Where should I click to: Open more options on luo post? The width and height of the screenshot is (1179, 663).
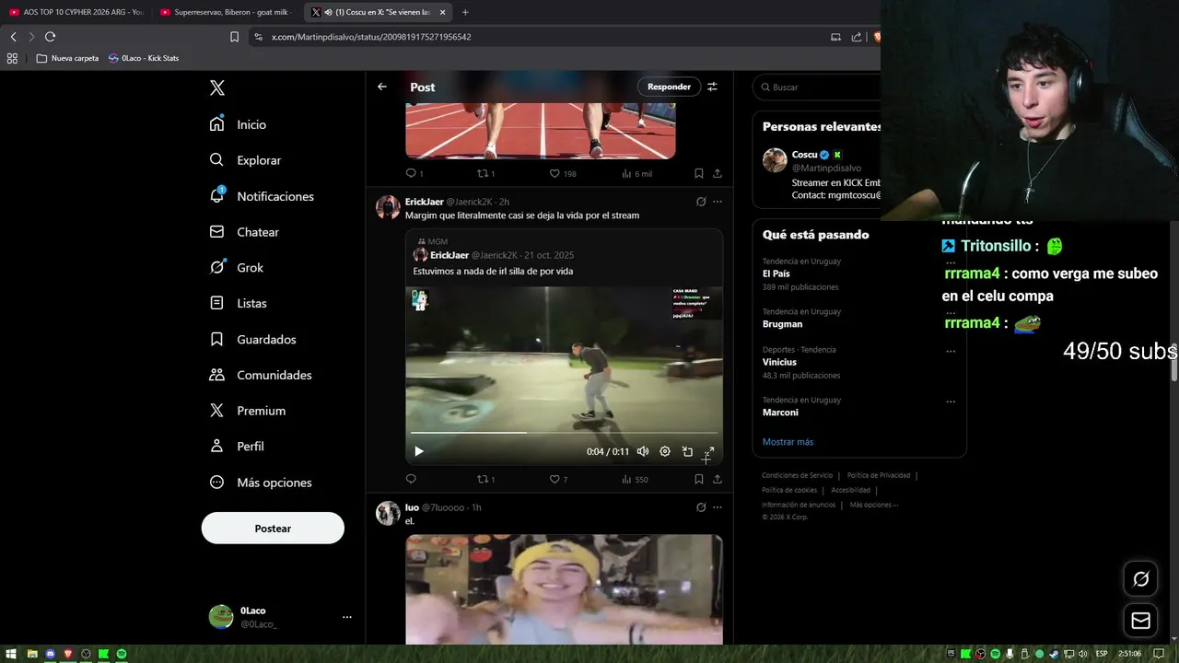coord(718,507)
